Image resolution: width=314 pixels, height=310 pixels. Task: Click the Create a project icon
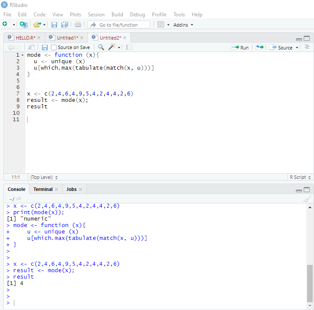[x=24, y=25]
